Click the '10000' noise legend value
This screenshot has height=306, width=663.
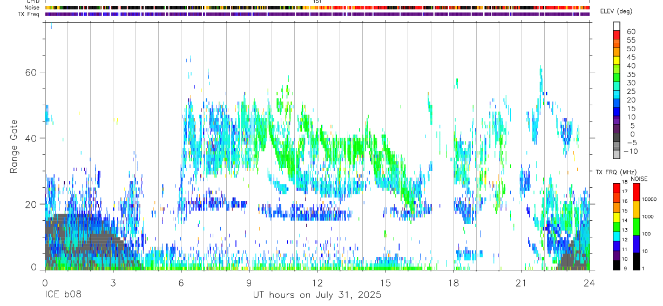pos(650,200)
